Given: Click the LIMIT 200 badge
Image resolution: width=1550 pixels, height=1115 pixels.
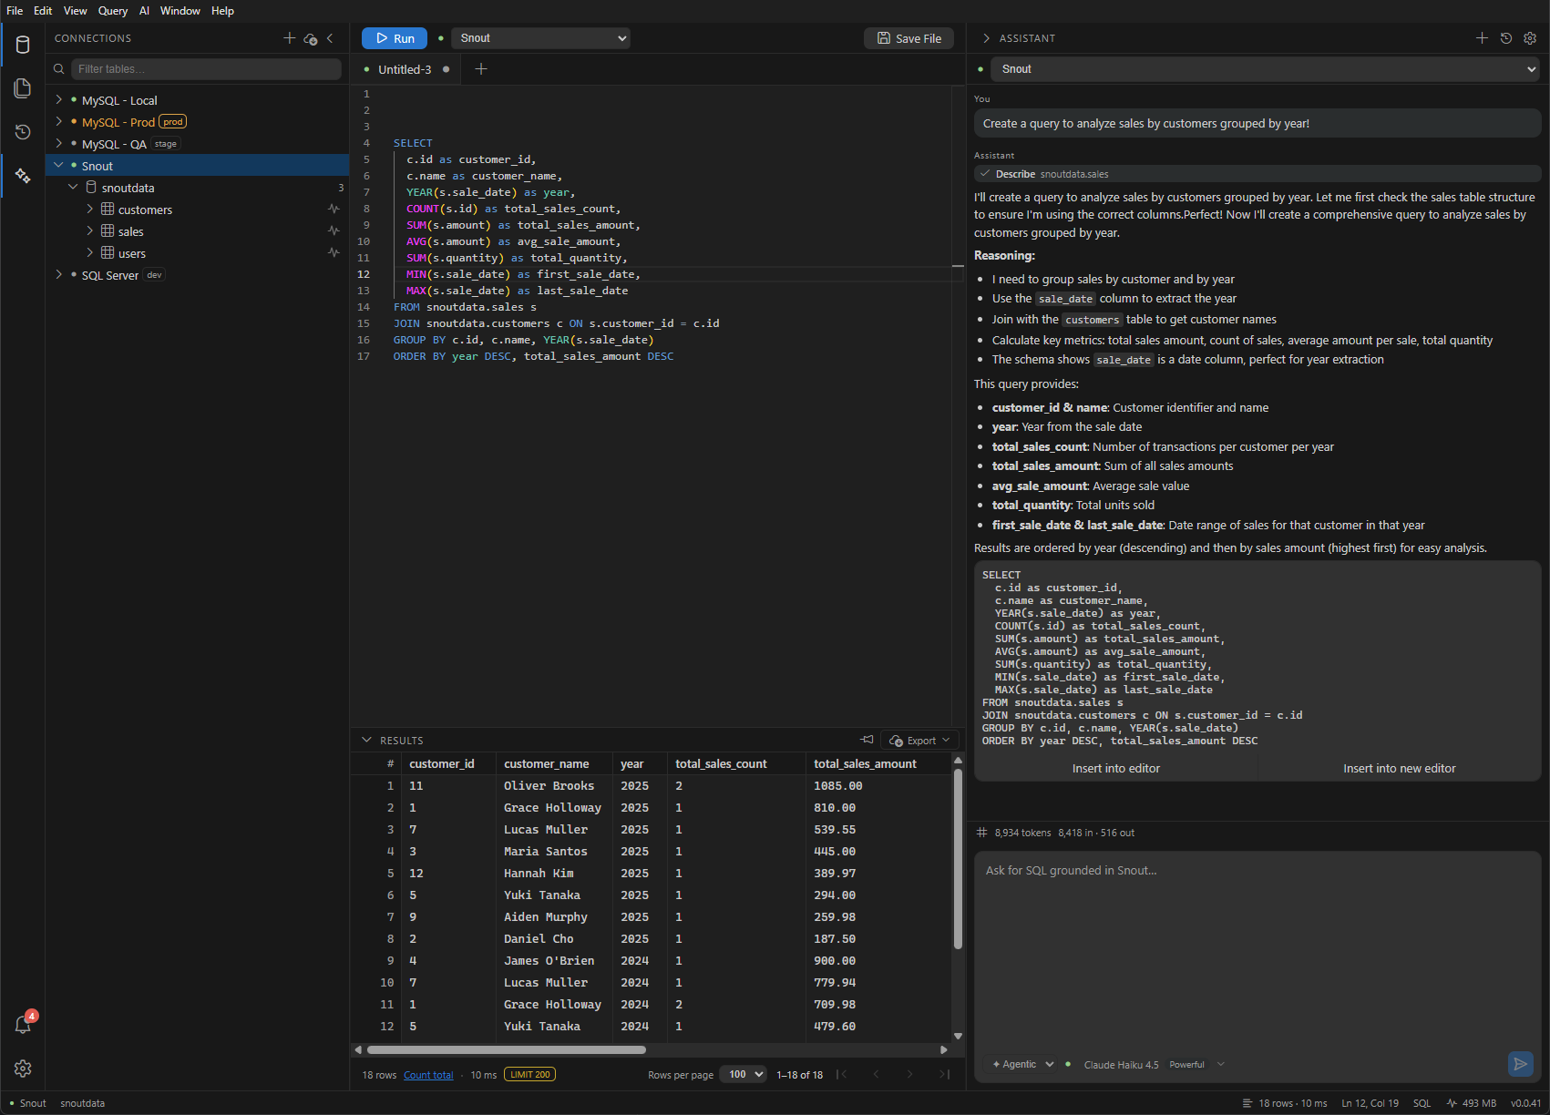Looking at the screenshot, I should click(529, 1074).
